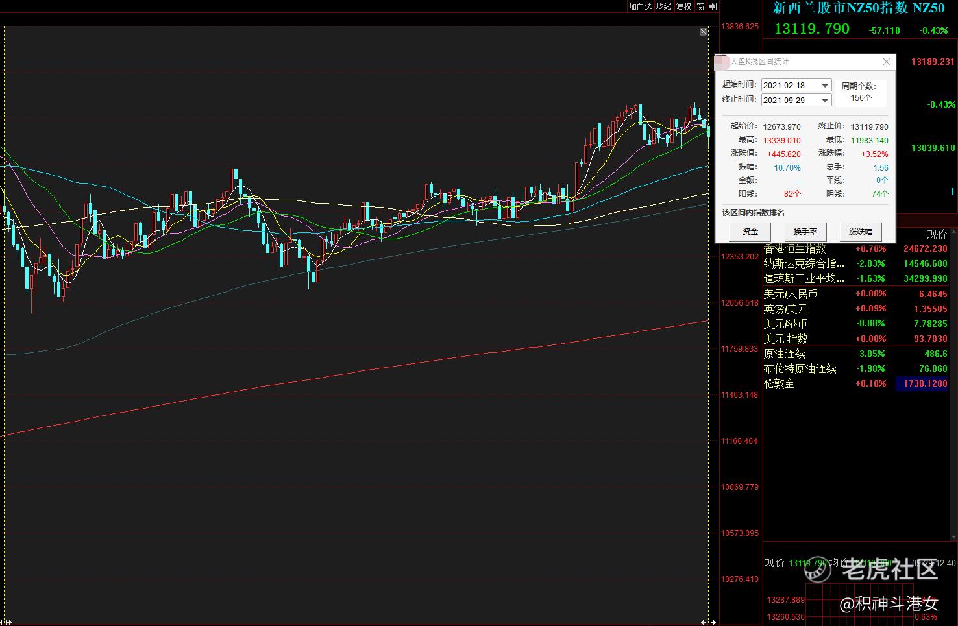The width and height of the screenshot is (958, 626).
Task: Click the 涨跌幅 ranking button
Action: [861, 231]
